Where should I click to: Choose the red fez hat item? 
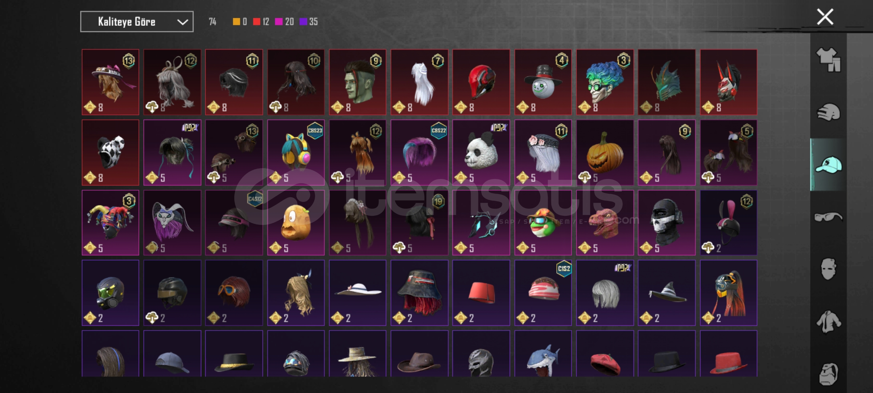coord(481,293)
